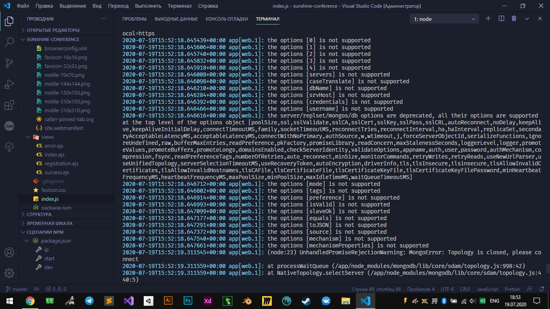Open the Вид menu

tap(97, 6)
